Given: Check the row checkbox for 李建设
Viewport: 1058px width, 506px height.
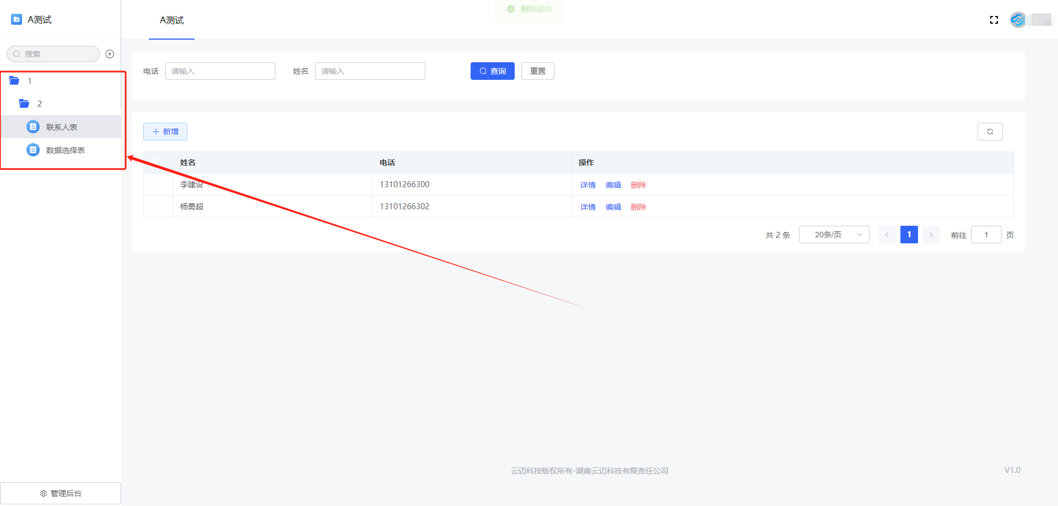Looking at the screenshot, I should click(155, 184).
